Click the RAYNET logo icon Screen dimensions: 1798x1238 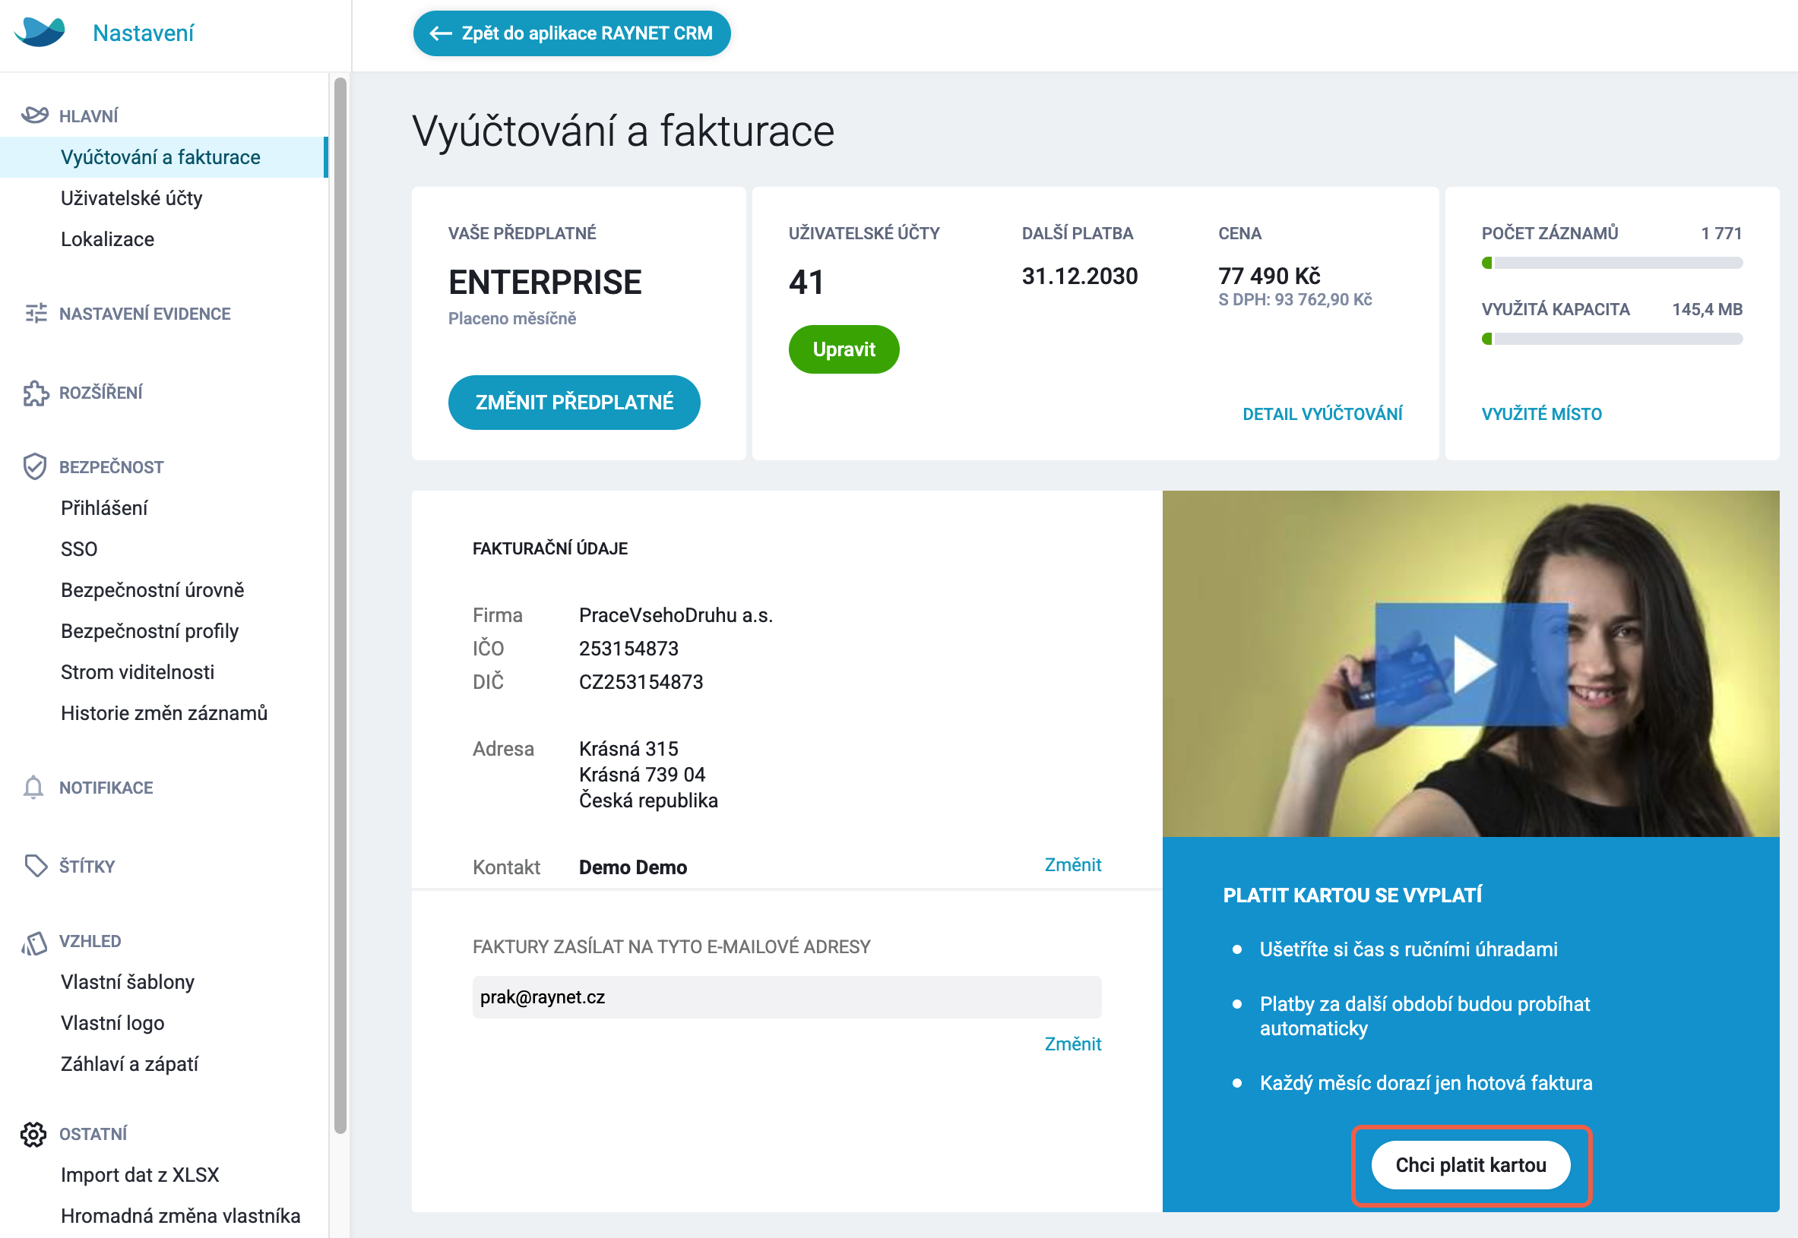tap(40, 32)
